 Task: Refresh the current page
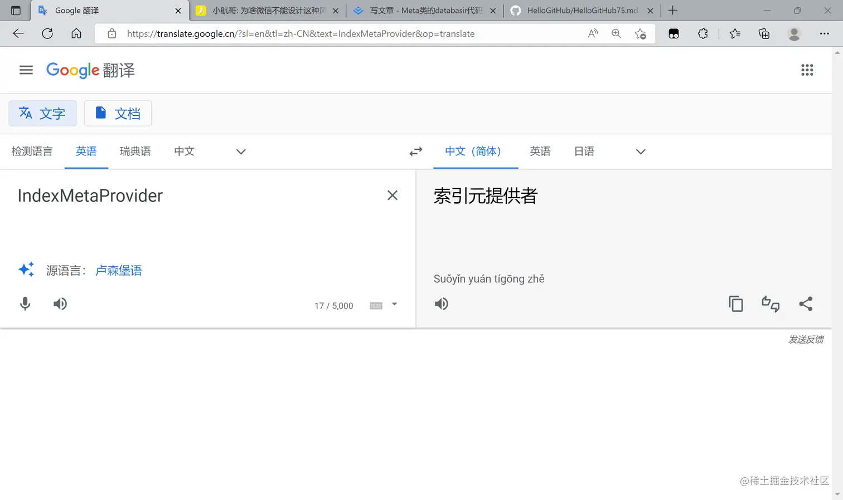point(47,33)
